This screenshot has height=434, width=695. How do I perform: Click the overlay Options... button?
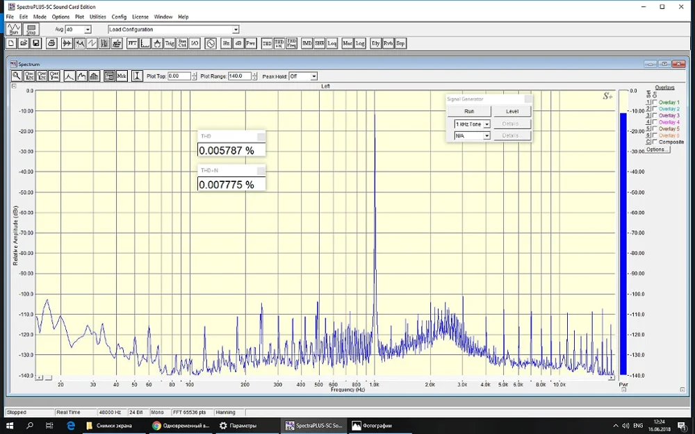(656, 149)
